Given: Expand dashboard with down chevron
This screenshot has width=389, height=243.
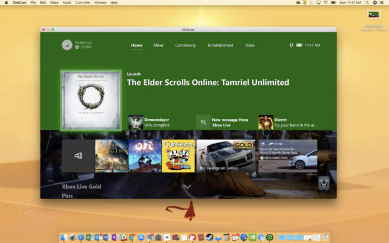Looking at the screenshot, I should pos(188,186).
